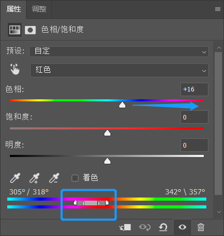Click the layer mask icon
Screen dimensions: 224x236
(x=30, y=30)
